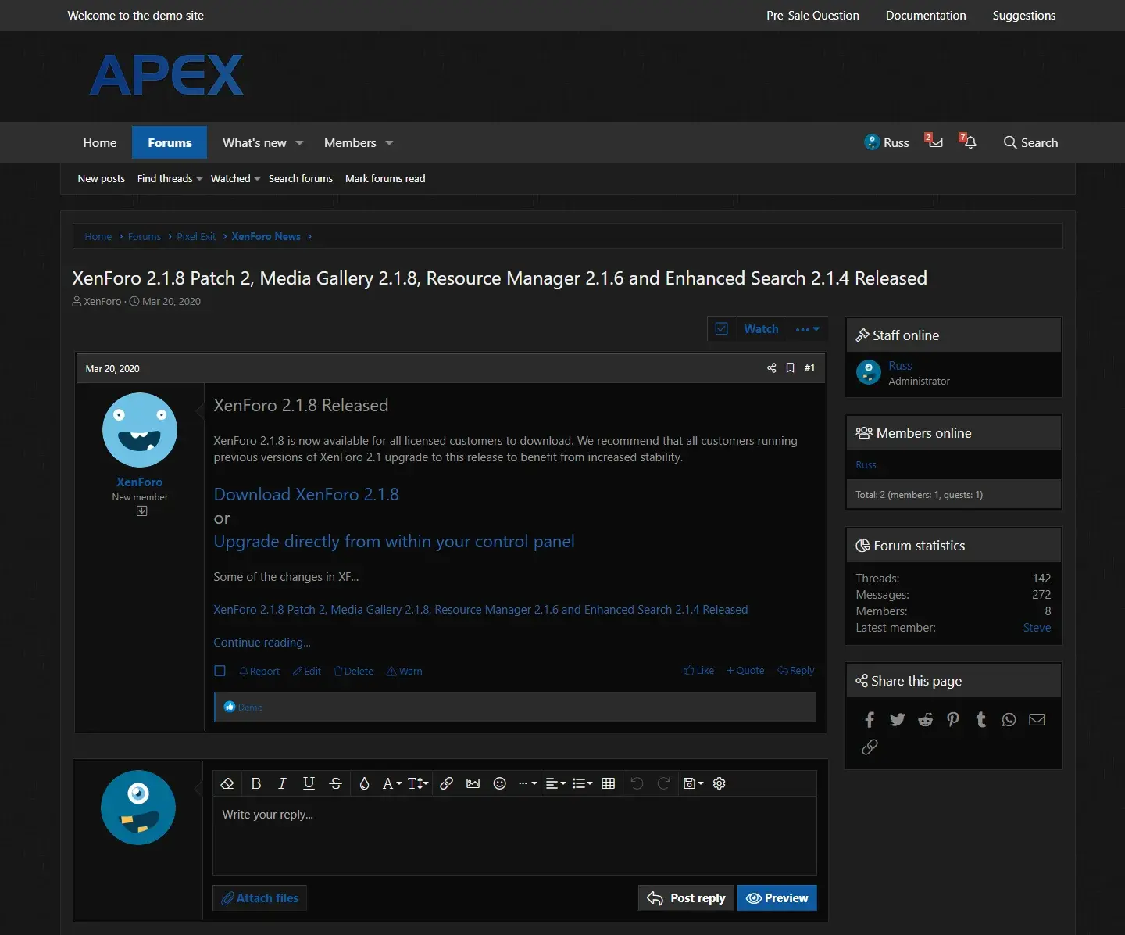Open the alerts bell icon
1125x935 pixels.
click(x=969, y=142)
